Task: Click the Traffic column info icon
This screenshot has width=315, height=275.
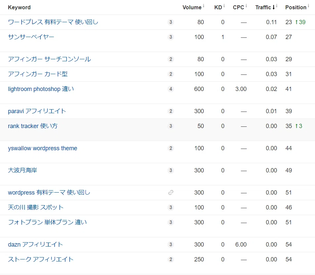Action: pyautogui.click(x=277, y=6)
